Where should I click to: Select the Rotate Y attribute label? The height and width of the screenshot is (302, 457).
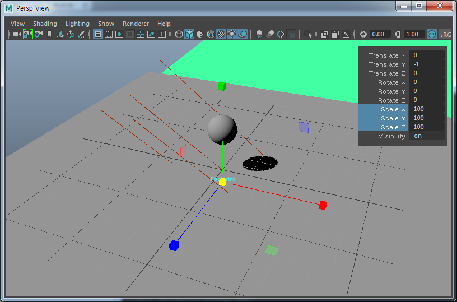pyautogui.click(x=392, y=91)
